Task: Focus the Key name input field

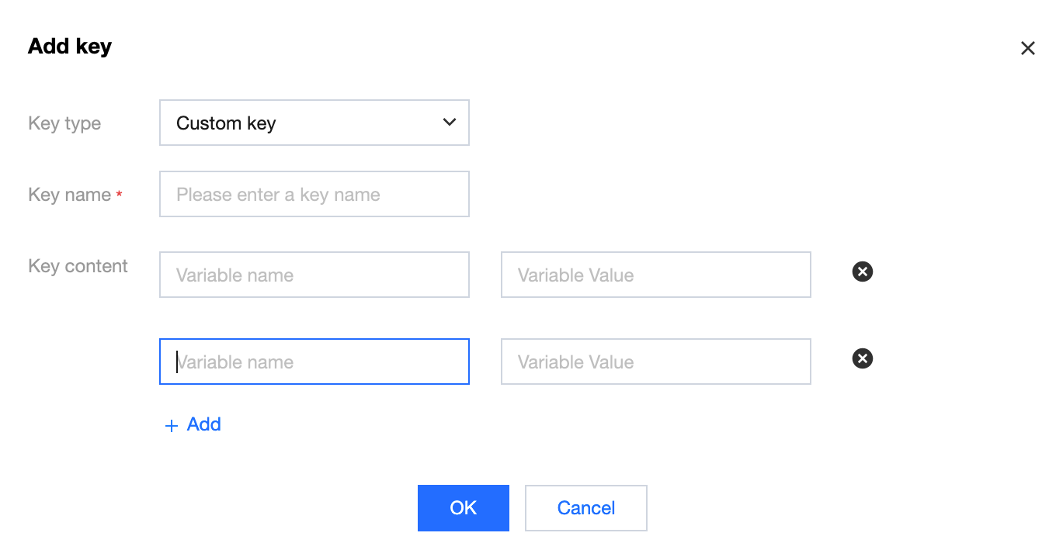Action: [314, 194]
